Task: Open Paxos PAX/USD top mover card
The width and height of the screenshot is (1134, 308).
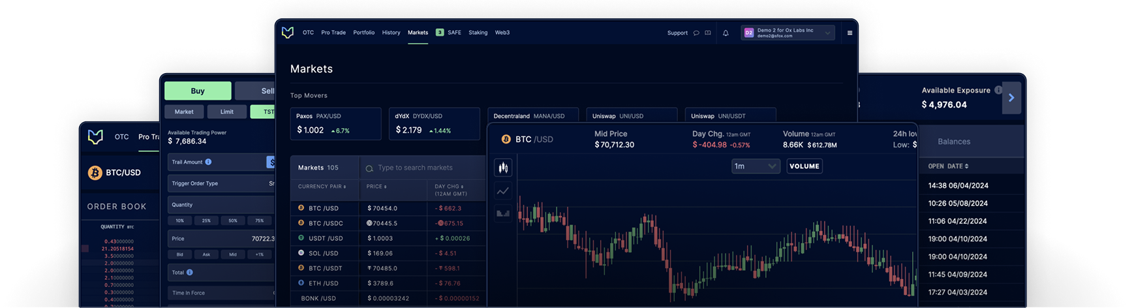Action: click(336, 123)
